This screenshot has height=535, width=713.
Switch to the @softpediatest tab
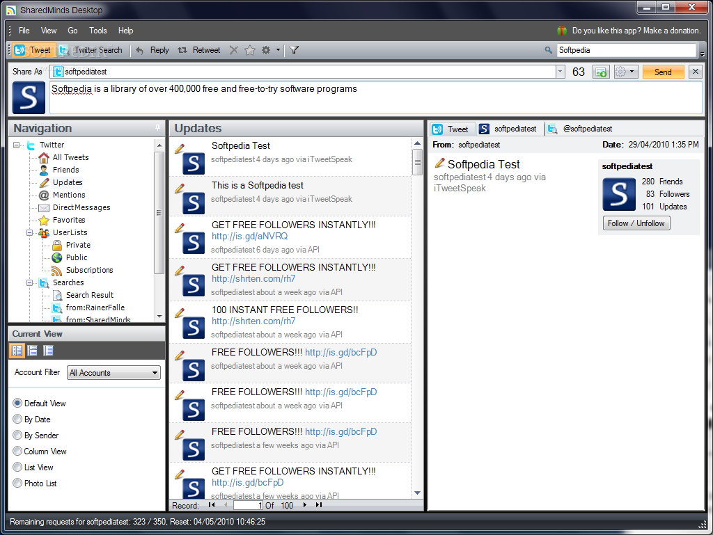pos(580,129)
